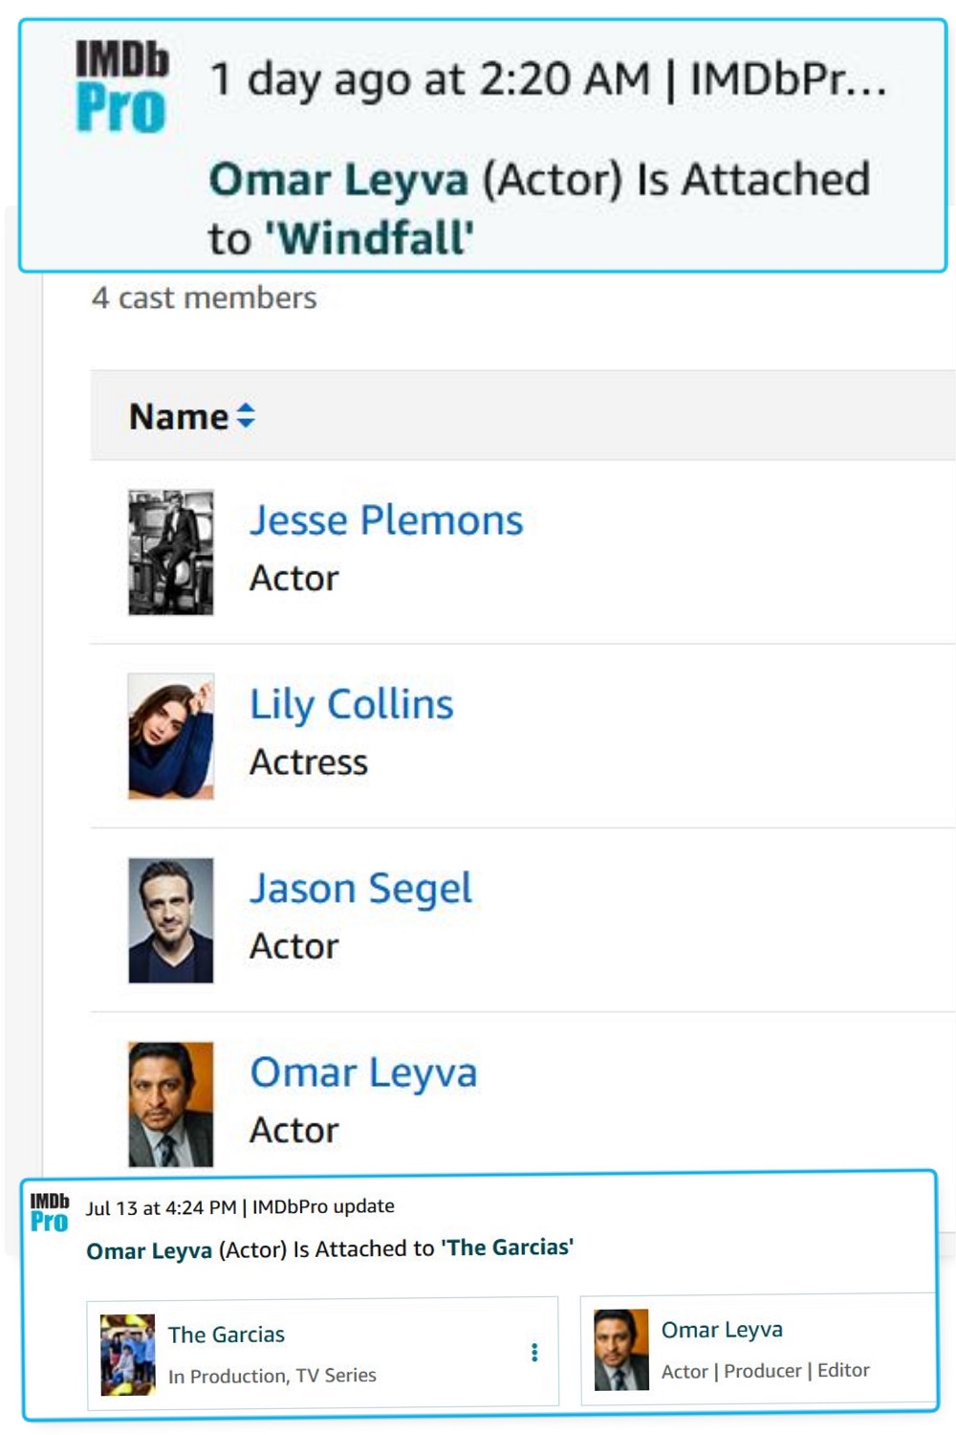Open Jason Segel profile link
This screenshot has height=1435, width=956.
360,888
